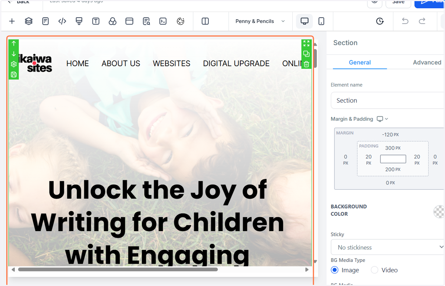Expand Margin & Padding device selector
The width and height of the screenshot is (445, 286).
tap(382, 119)
